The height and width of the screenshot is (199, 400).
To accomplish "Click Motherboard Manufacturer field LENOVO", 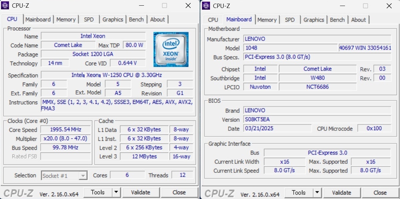I will [x=317, y=39].
